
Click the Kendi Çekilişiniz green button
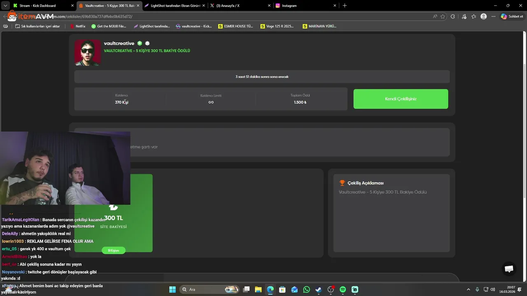(x=401, y=99)
